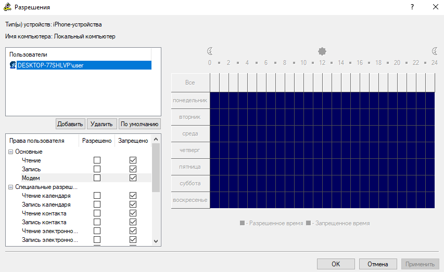Allow Запись календаря permission checkbox
444x272 pixels.
point(97,204)
